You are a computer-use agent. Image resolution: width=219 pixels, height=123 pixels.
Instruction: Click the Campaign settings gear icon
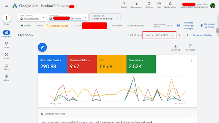(202, 25)
